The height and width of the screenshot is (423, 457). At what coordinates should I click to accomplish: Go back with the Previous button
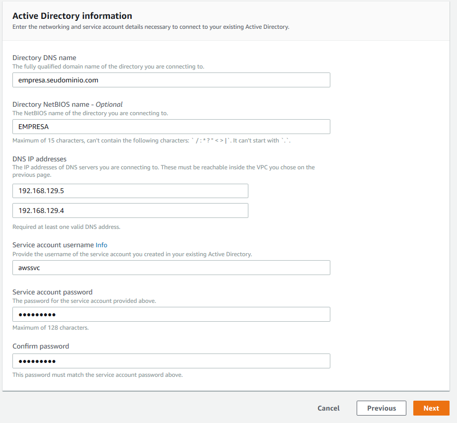(x=381, y=408)
